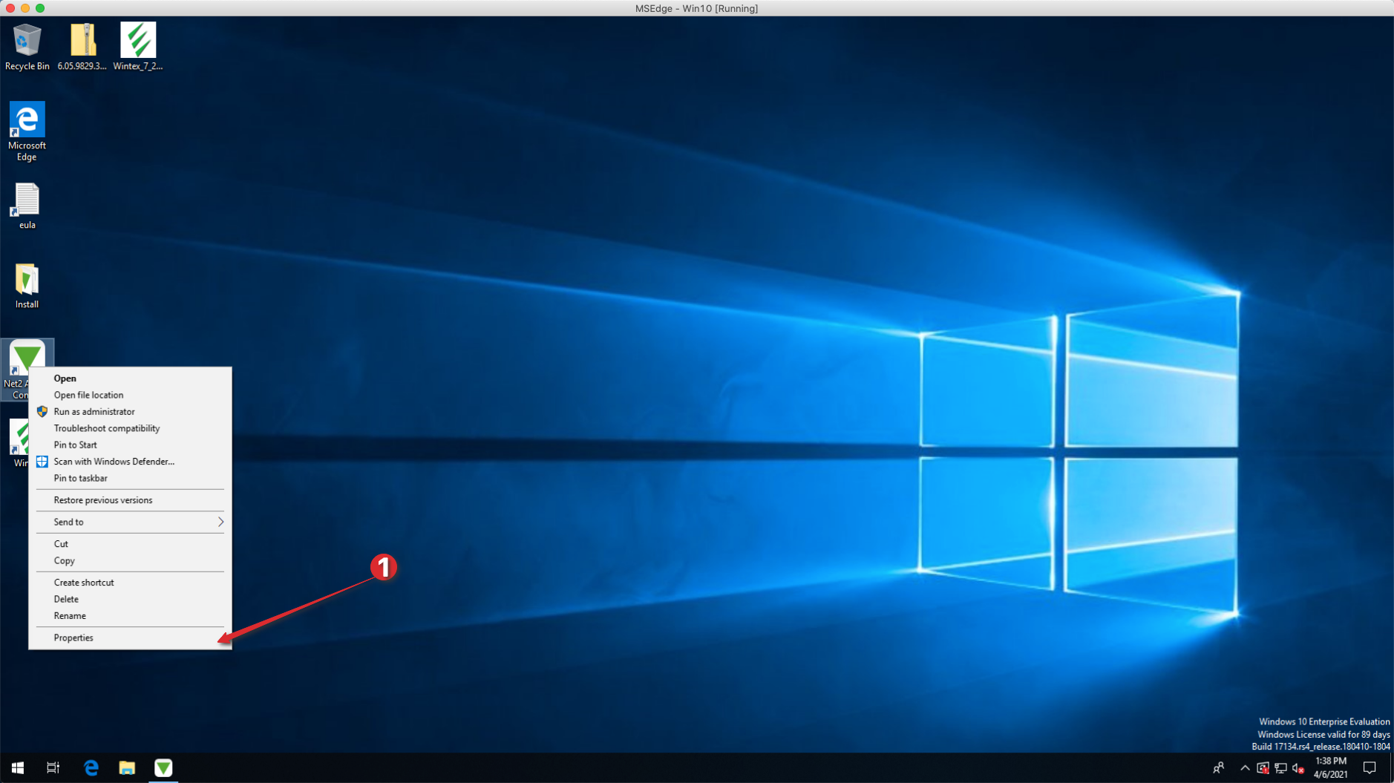Open the Install folder
This screenshot has height=783, width=1394.
click(26, 282)
